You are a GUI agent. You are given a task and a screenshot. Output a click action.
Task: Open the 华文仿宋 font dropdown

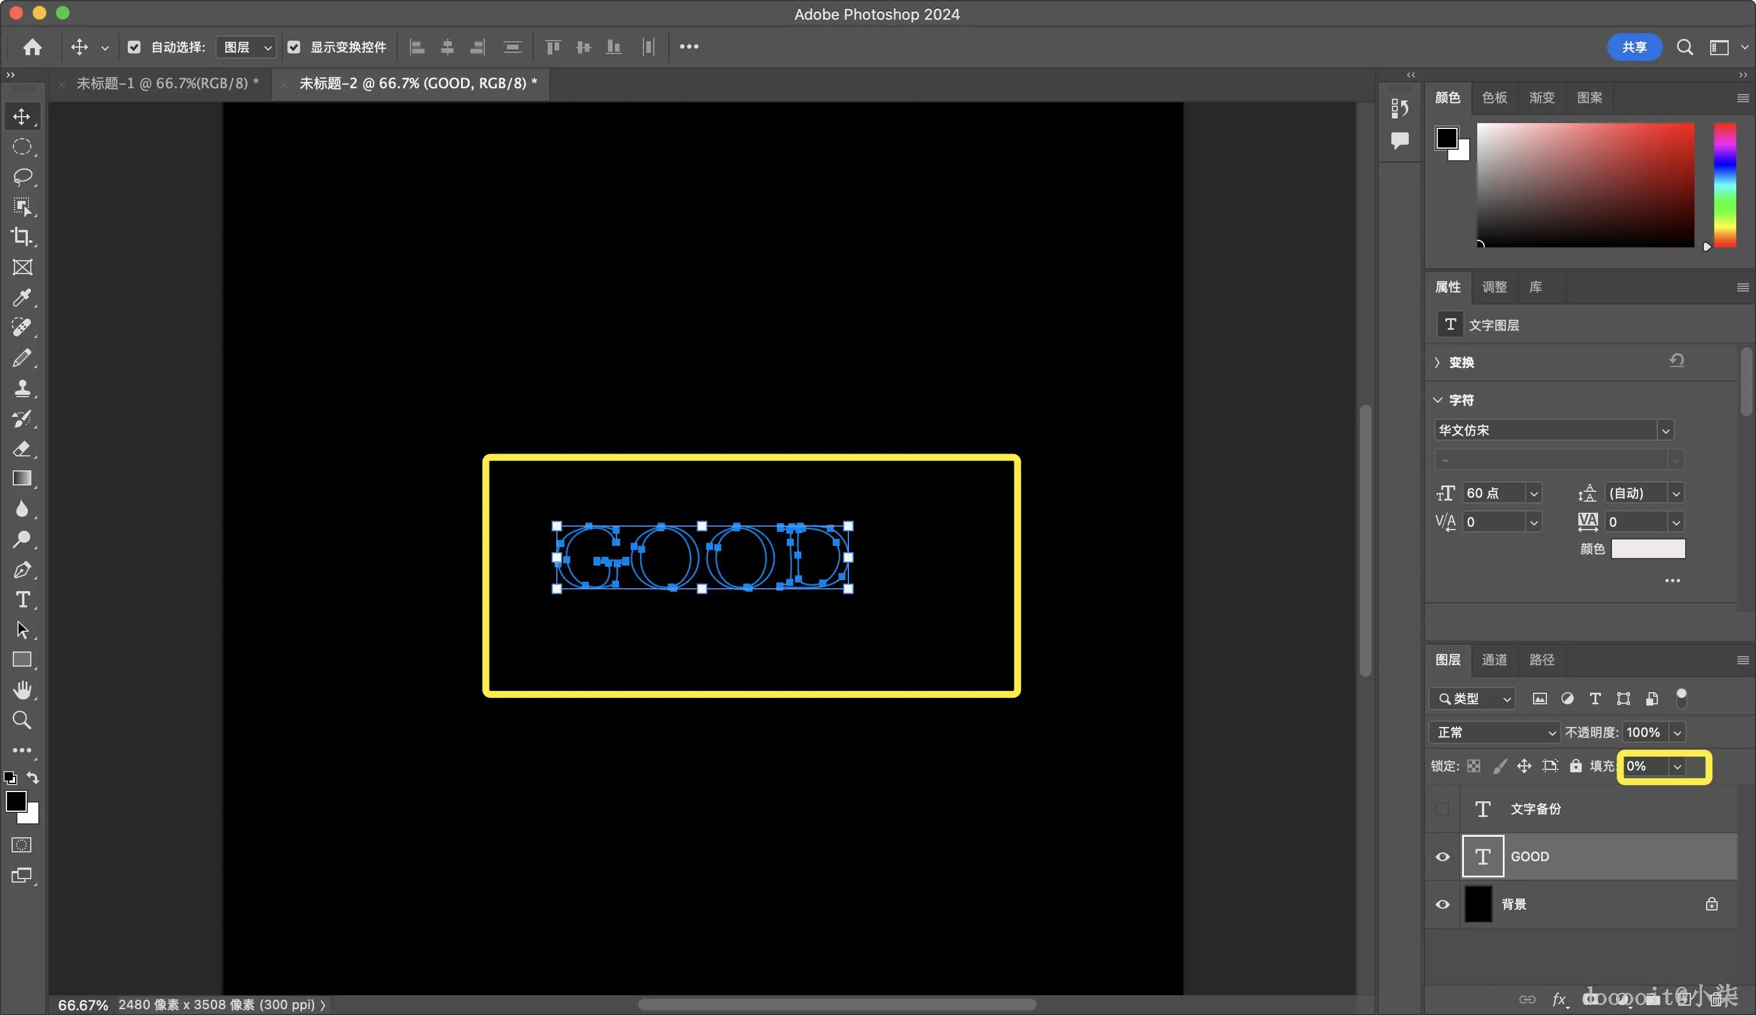point(1665,430)
